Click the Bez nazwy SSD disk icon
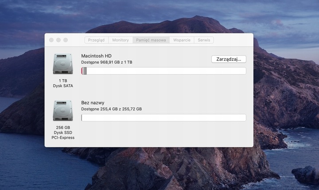Image resolution: width=319 pixels, height=190 pixels. point(63,111)
